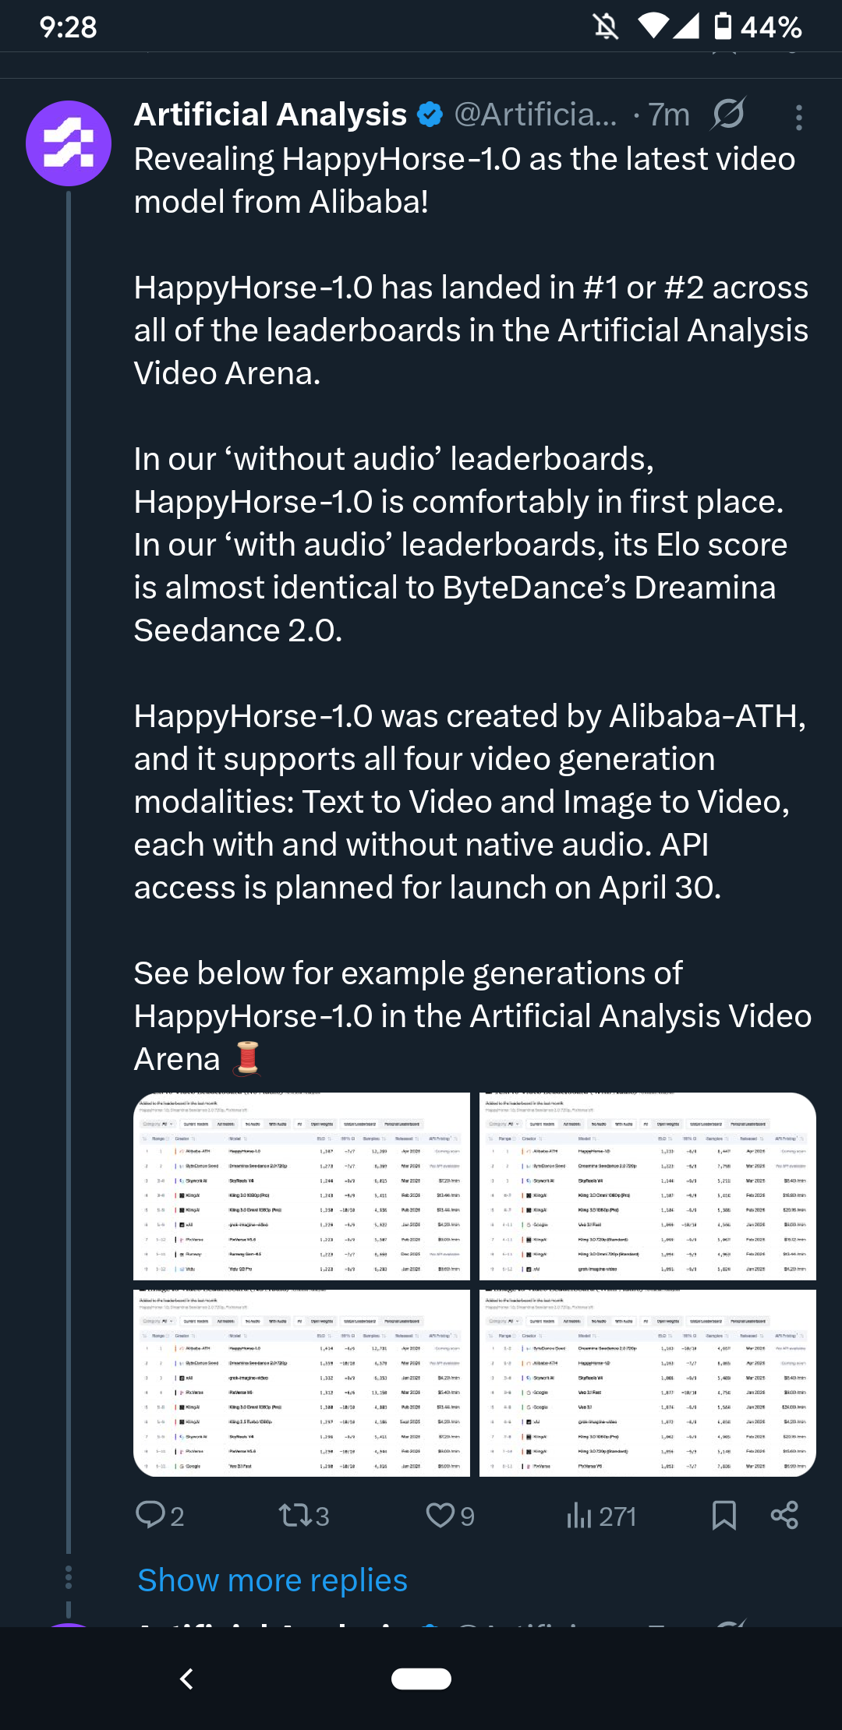Open the bottom-right leaderboard image

648,1382
